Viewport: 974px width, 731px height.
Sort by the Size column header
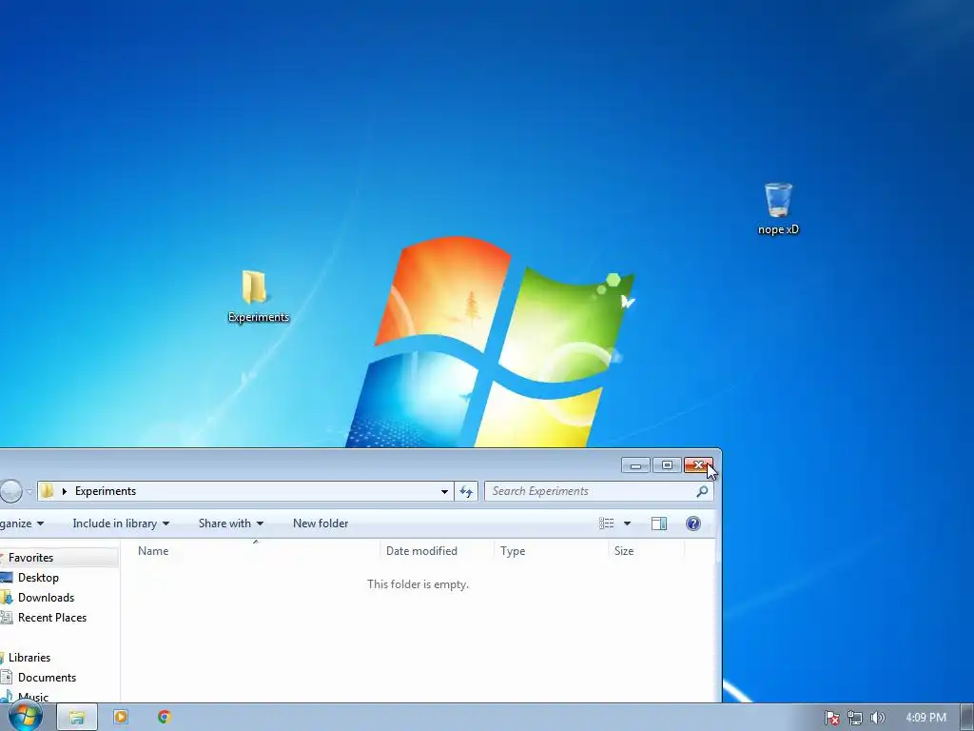pyautogui.click(x=646, y=551)
